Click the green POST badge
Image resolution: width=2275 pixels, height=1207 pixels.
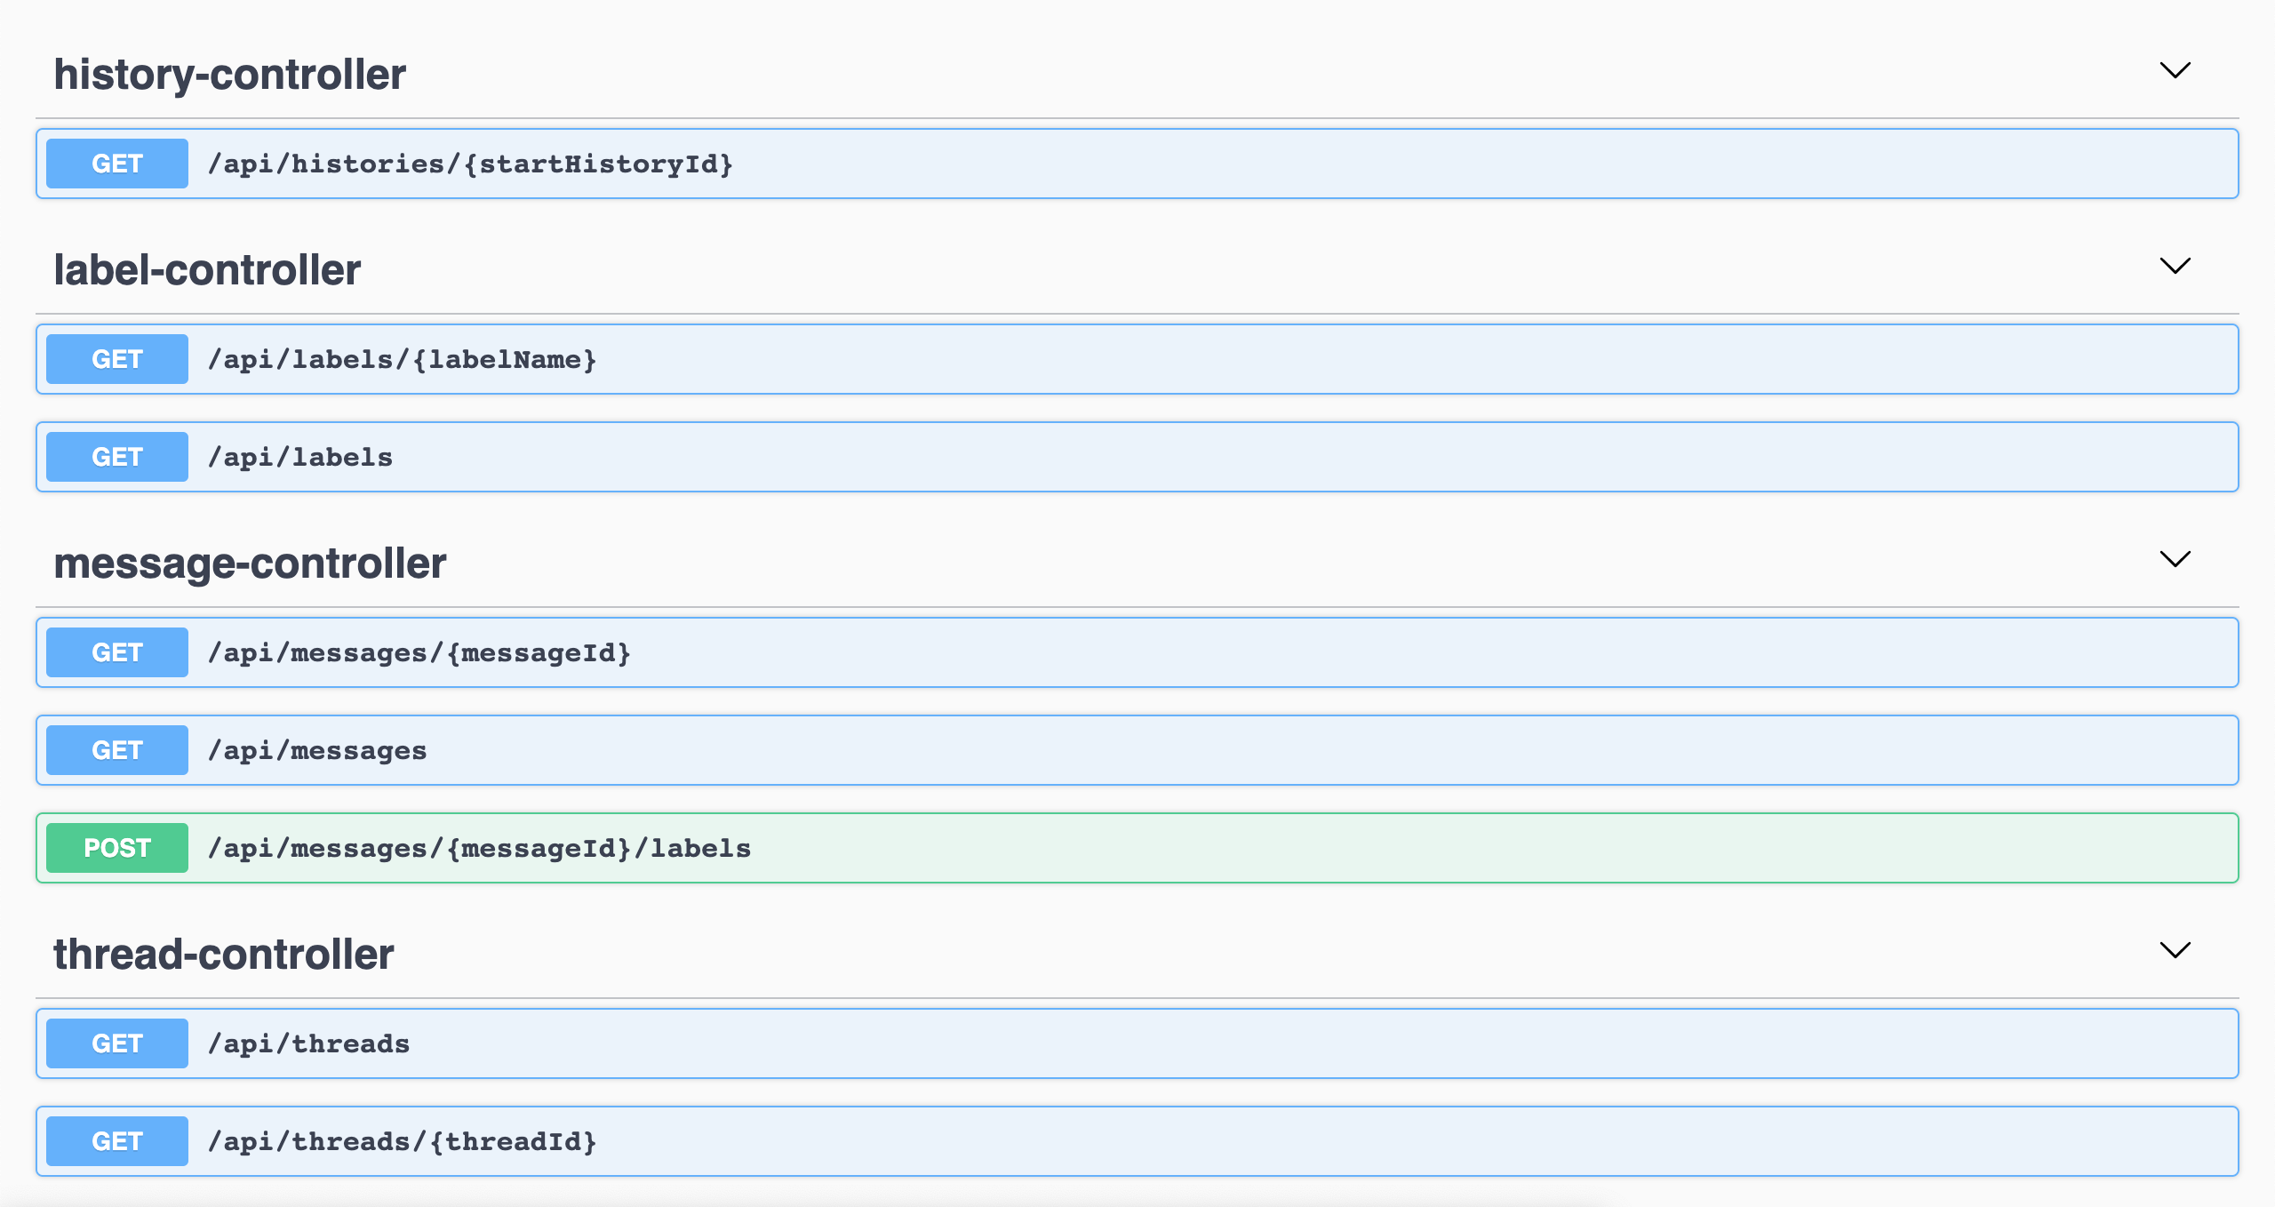tap(117, 848)
